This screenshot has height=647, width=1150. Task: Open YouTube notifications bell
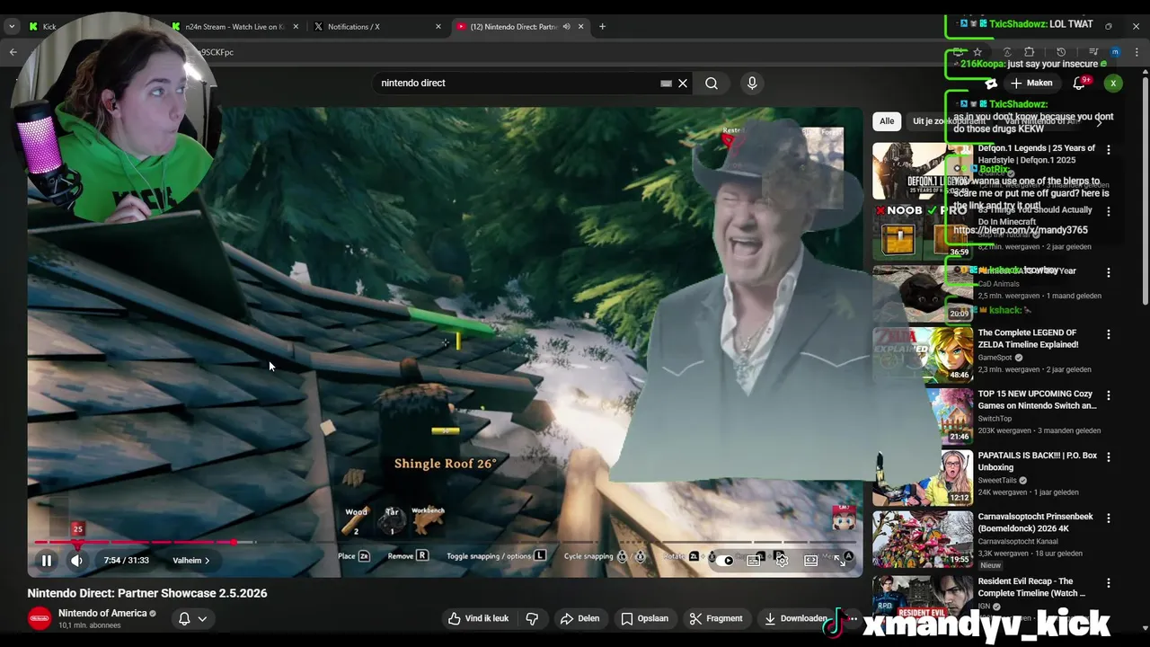[1079, 84]
